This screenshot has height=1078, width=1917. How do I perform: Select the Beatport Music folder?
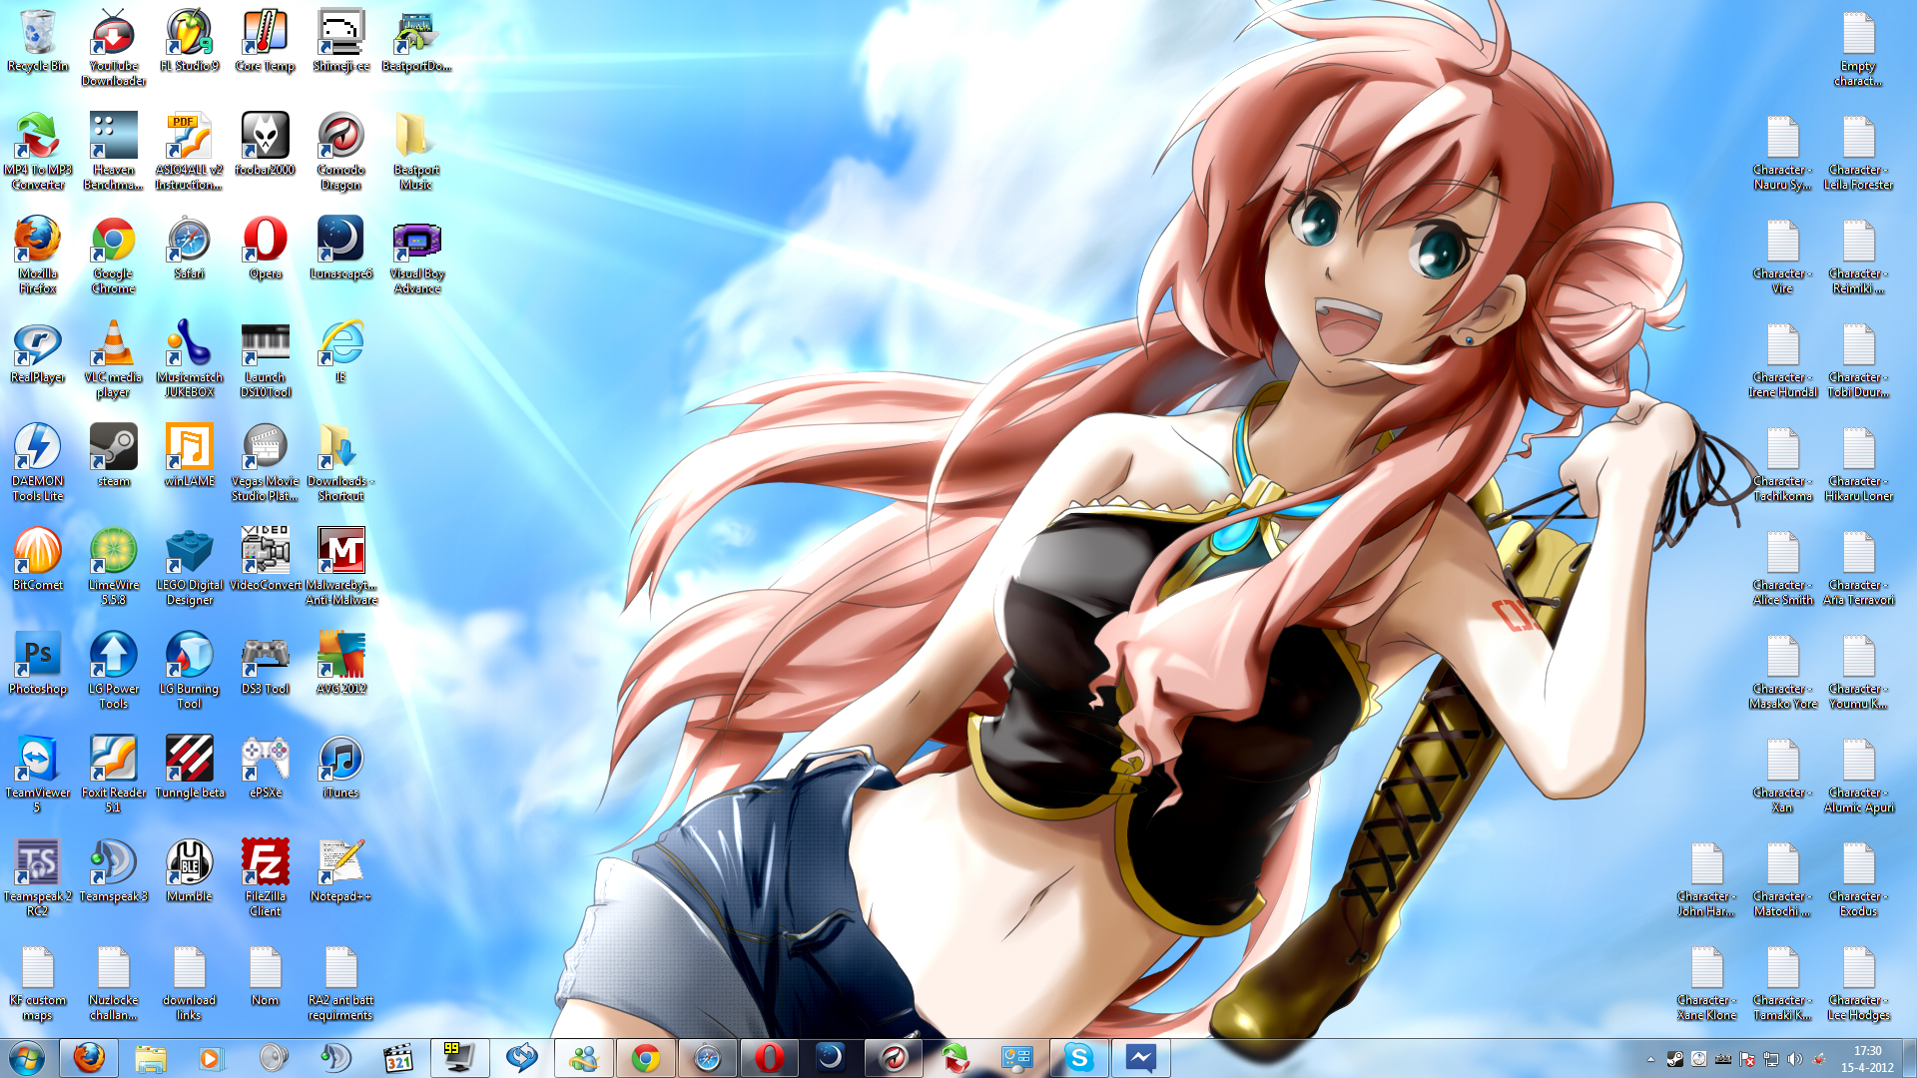click(x=417, y=152)
